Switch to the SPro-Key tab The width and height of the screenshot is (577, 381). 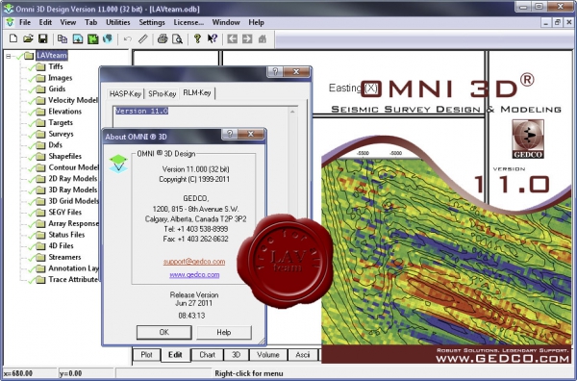click(162, 94)
